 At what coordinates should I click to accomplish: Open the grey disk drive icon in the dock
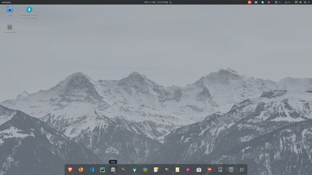pos(220,170)
